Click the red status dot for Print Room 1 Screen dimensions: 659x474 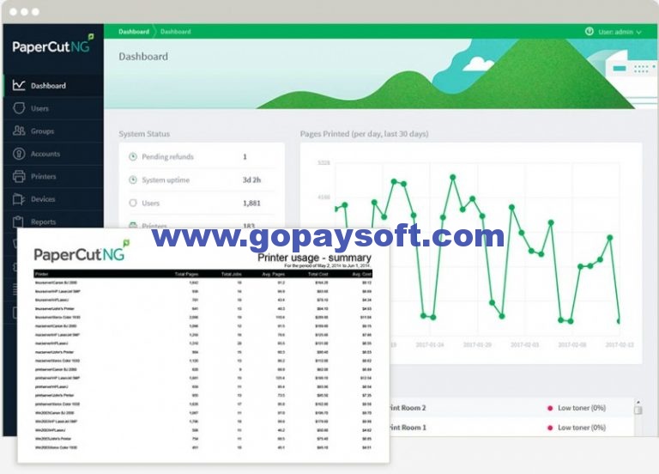pyautogui.click(x=550, y=428)
